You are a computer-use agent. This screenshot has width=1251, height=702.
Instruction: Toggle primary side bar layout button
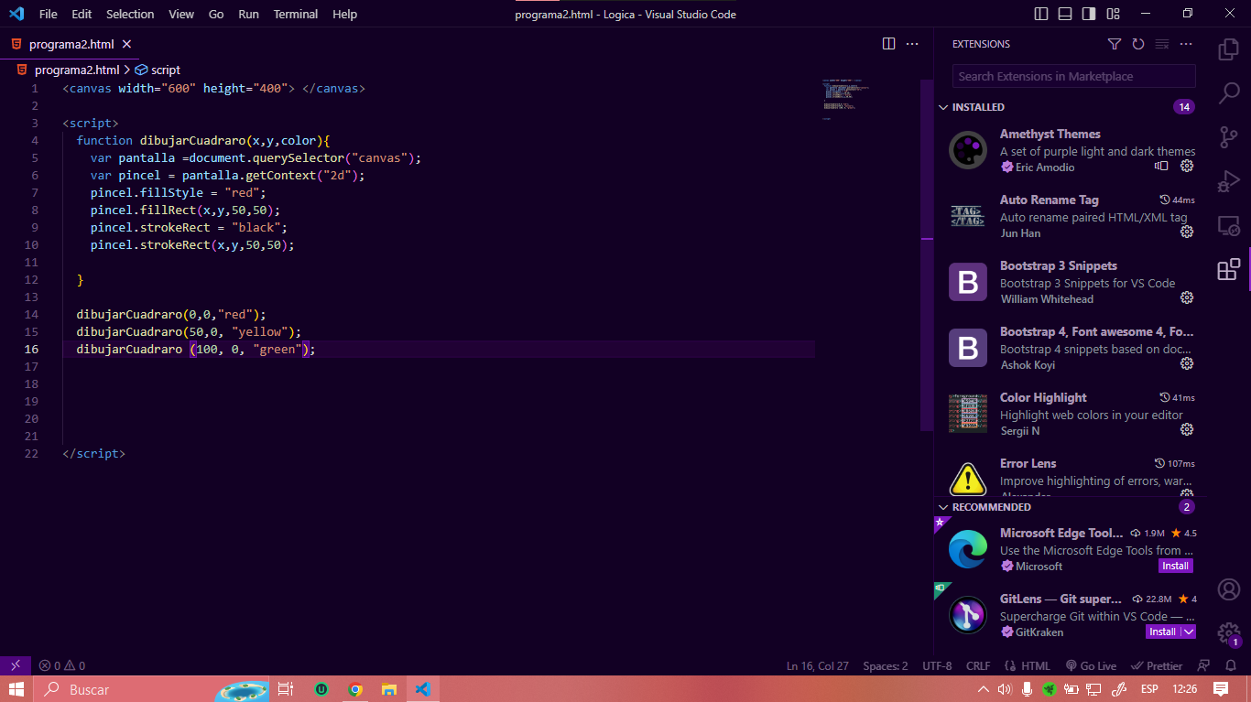tap(1041, 14)
